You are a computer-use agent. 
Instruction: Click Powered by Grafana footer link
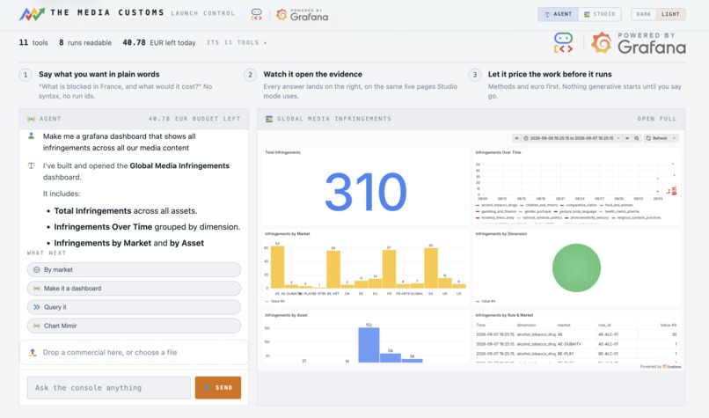click(660, 366)
